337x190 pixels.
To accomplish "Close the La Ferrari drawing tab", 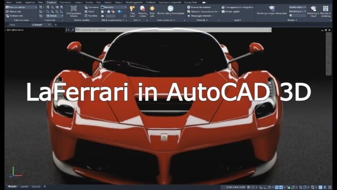I will [x=49, y=25].
